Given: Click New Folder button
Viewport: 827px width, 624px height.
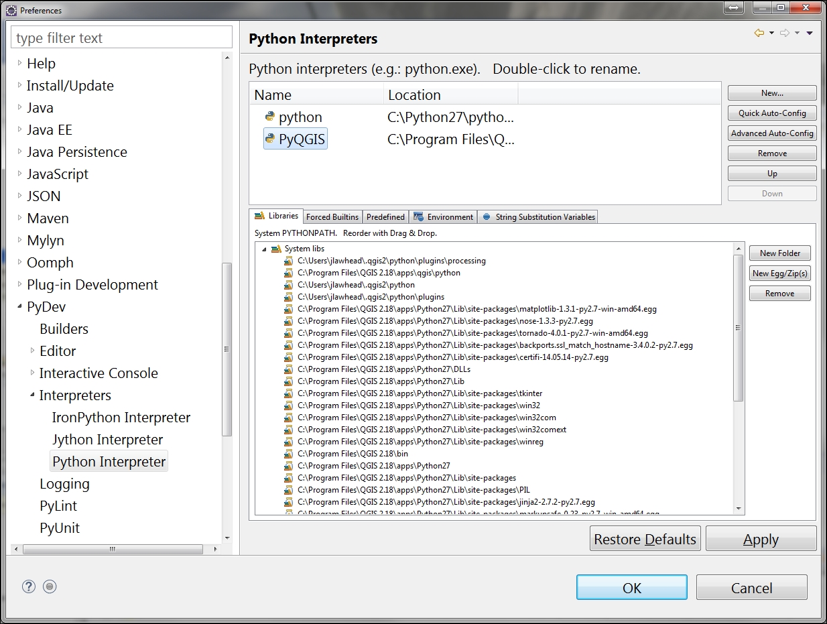Looking at the screenshot, I should point(780,253).
